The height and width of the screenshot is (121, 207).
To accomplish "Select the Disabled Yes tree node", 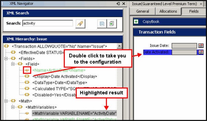I will coord(54,95).
